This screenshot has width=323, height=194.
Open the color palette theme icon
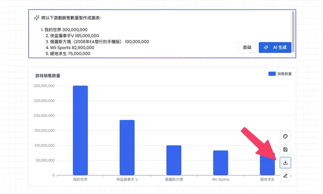[x=285, y=137]
